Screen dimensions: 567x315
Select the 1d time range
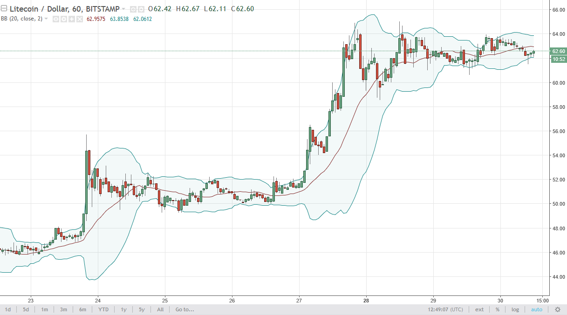8,309
